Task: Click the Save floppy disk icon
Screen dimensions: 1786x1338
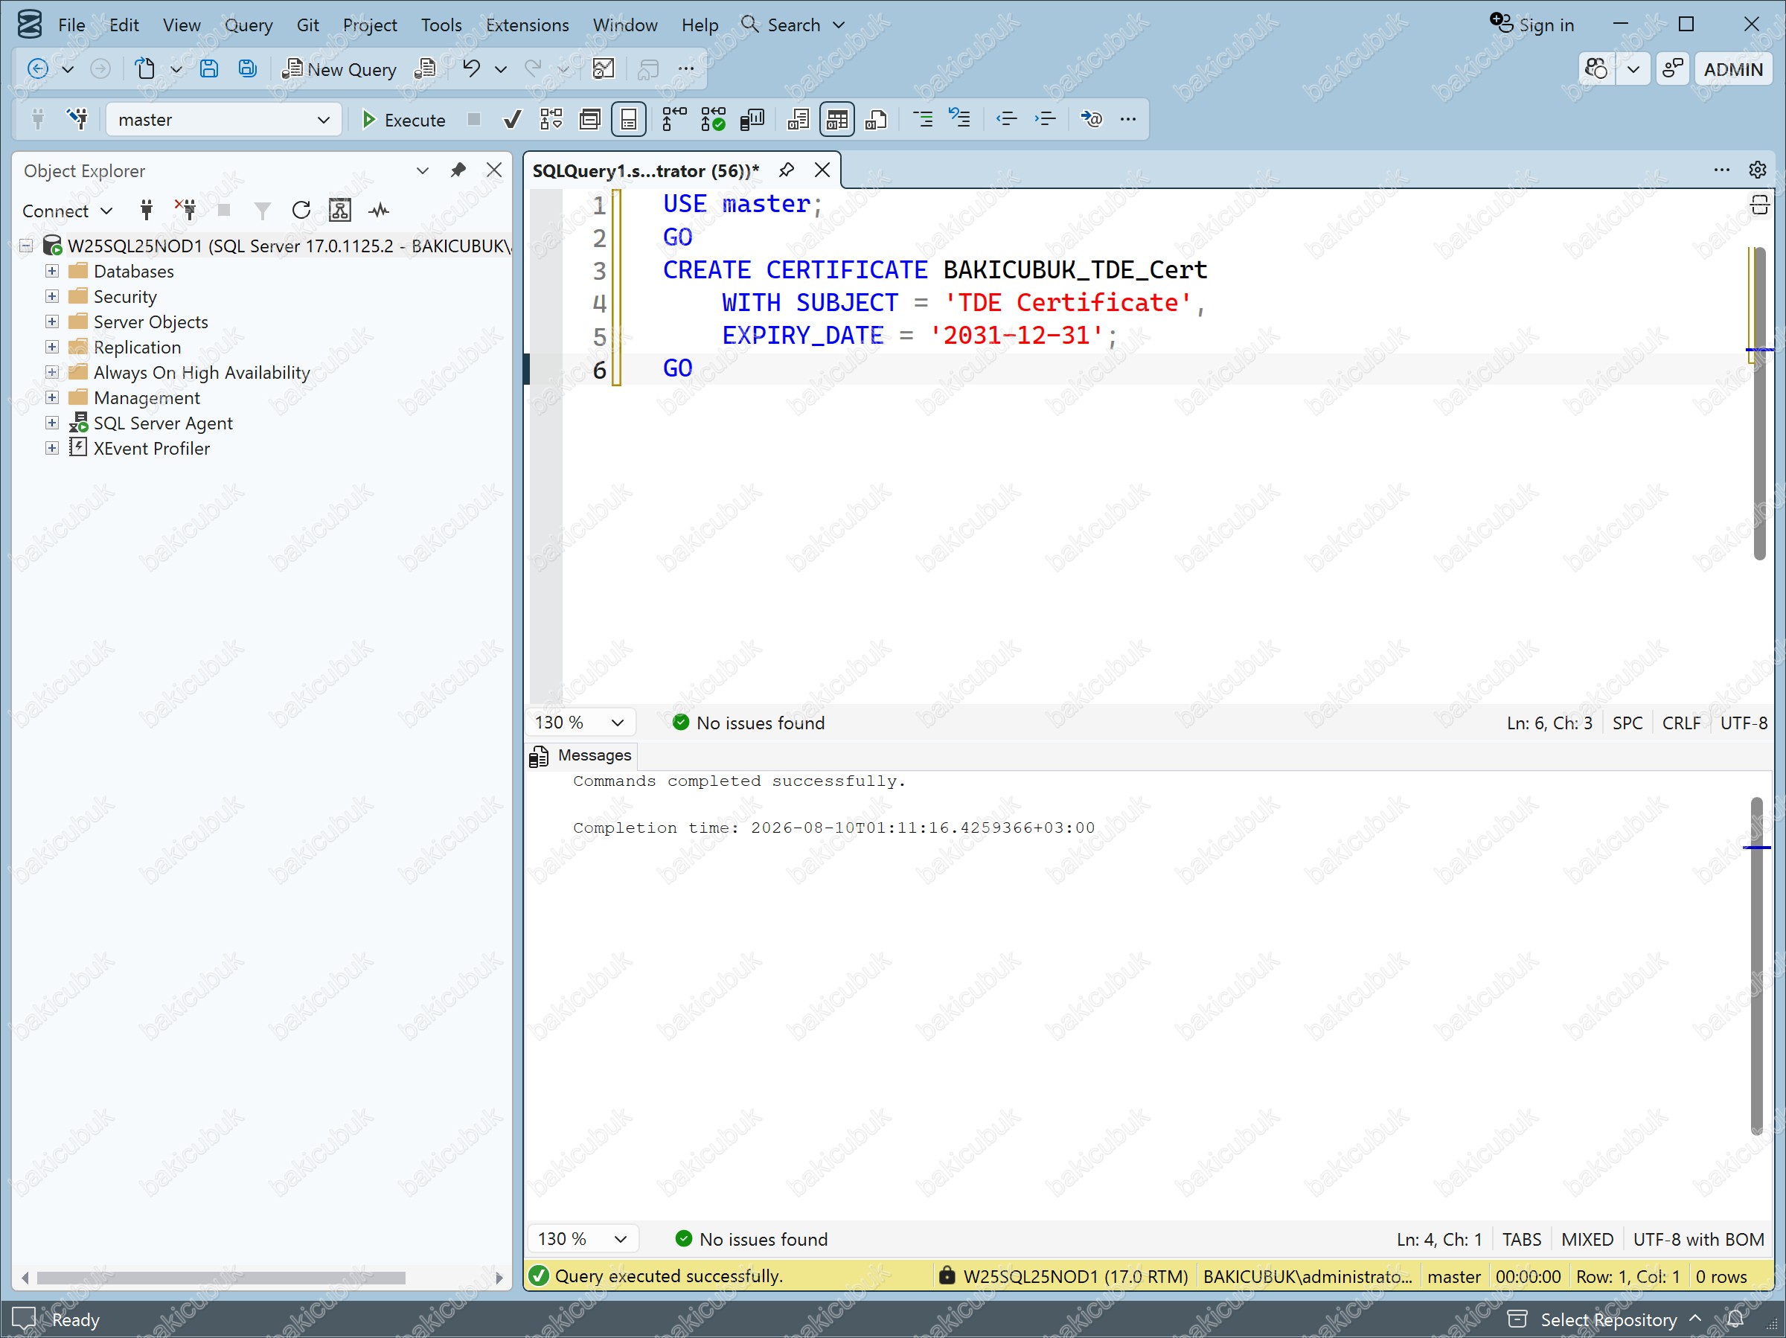Action: coord(209,68)
